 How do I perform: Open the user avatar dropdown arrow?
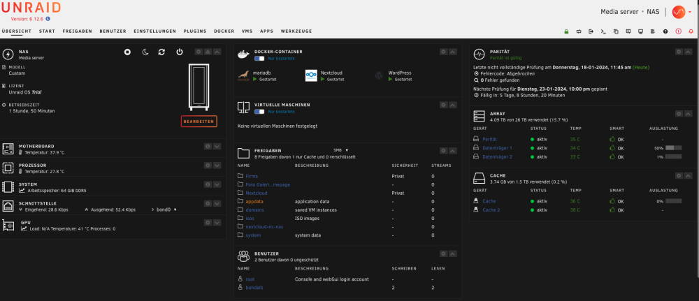click(690, 12)
